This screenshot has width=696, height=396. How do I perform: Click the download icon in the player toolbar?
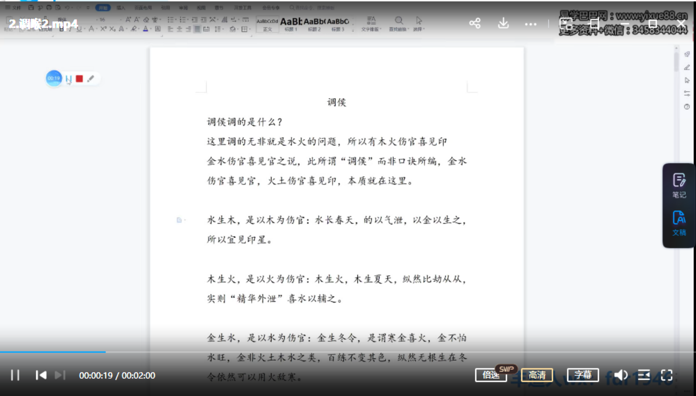click(x=503, y=23)
